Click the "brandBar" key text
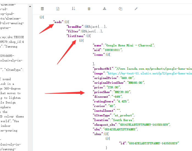Image resolution: width=192 pixels, height=151 pixels. tap(75, 27)
